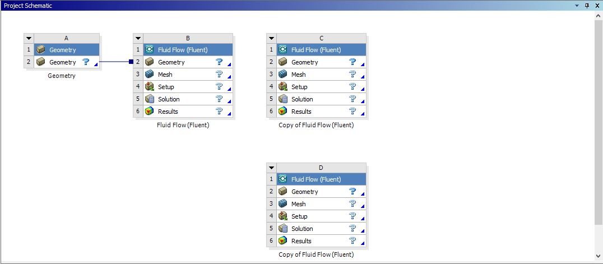Click the Fluid Flow (Fluent) icon in system C header
The width and height of the screenshot is (603, 264).
click(282, 50)
